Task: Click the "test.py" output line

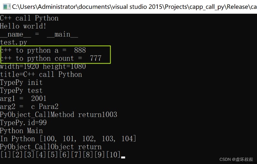Action: pyautogui.click(x=13, y=43)
